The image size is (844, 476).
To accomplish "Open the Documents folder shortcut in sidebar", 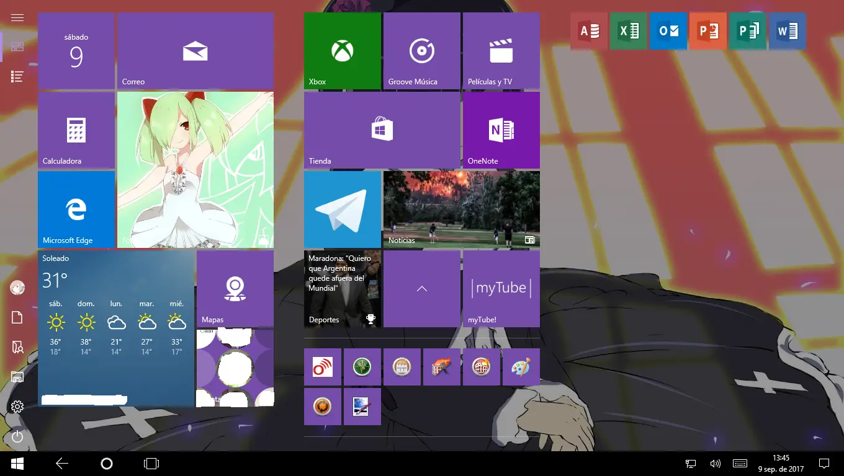I will (17, 317).
